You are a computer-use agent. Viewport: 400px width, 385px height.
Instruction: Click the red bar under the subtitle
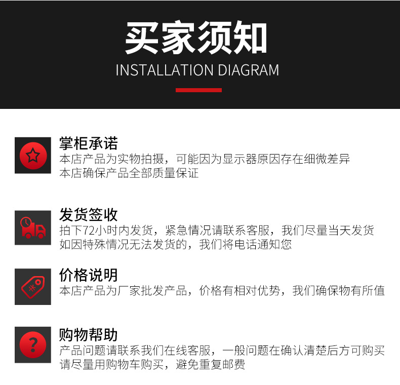[198, 90]
